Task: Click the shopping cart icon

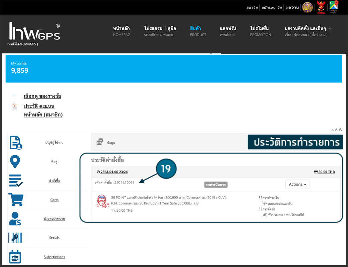Action: pos(16,200)
